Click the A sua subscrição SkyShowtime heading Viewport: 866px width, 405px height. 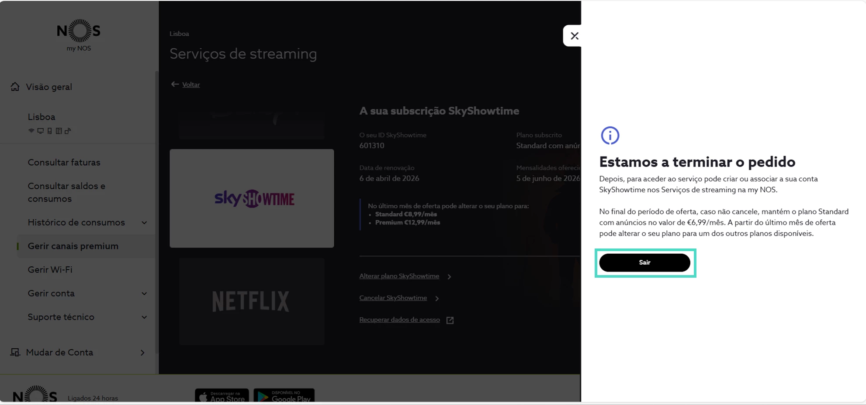point(439,111)
